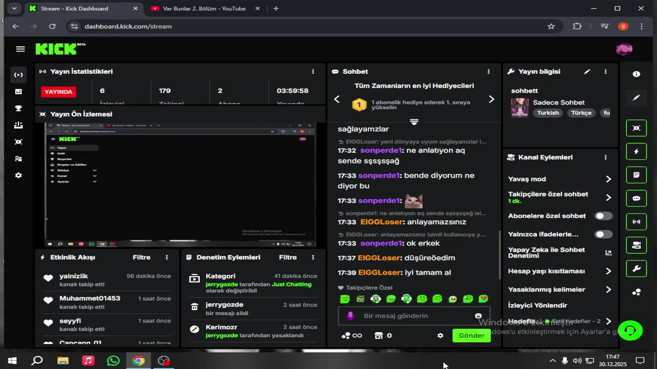Toggle the Abonelere özel sohbet switch

coord(603,216)
